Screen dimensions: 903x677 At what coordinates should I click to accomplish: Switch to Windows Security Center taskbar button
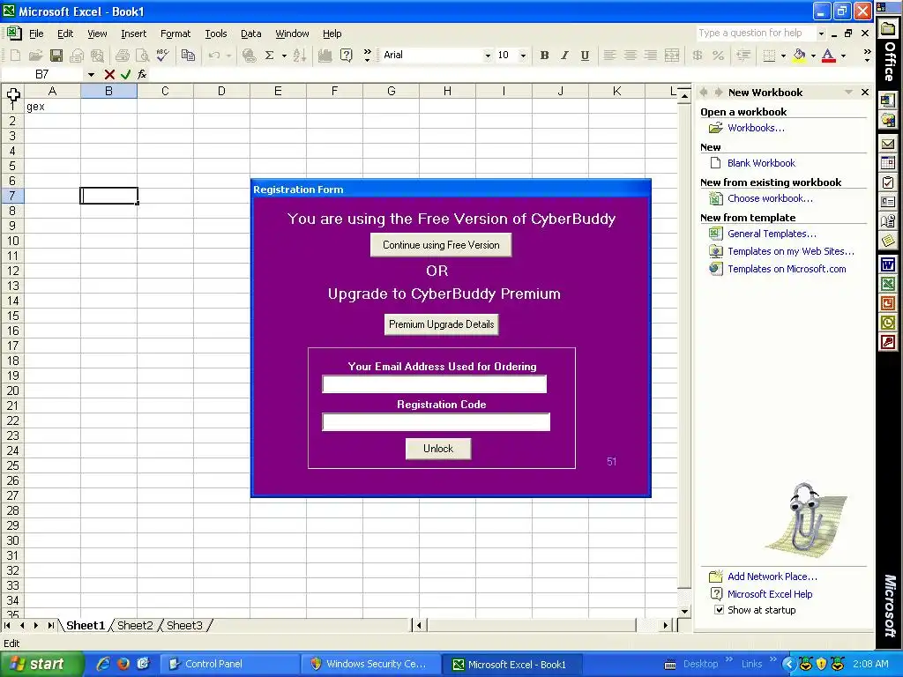pyautogui.click(x=370, y=664)
